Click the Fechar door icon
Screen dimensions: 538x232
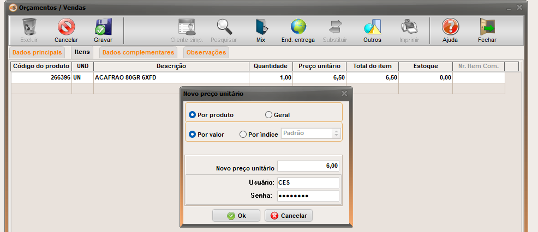coord(487,27)
